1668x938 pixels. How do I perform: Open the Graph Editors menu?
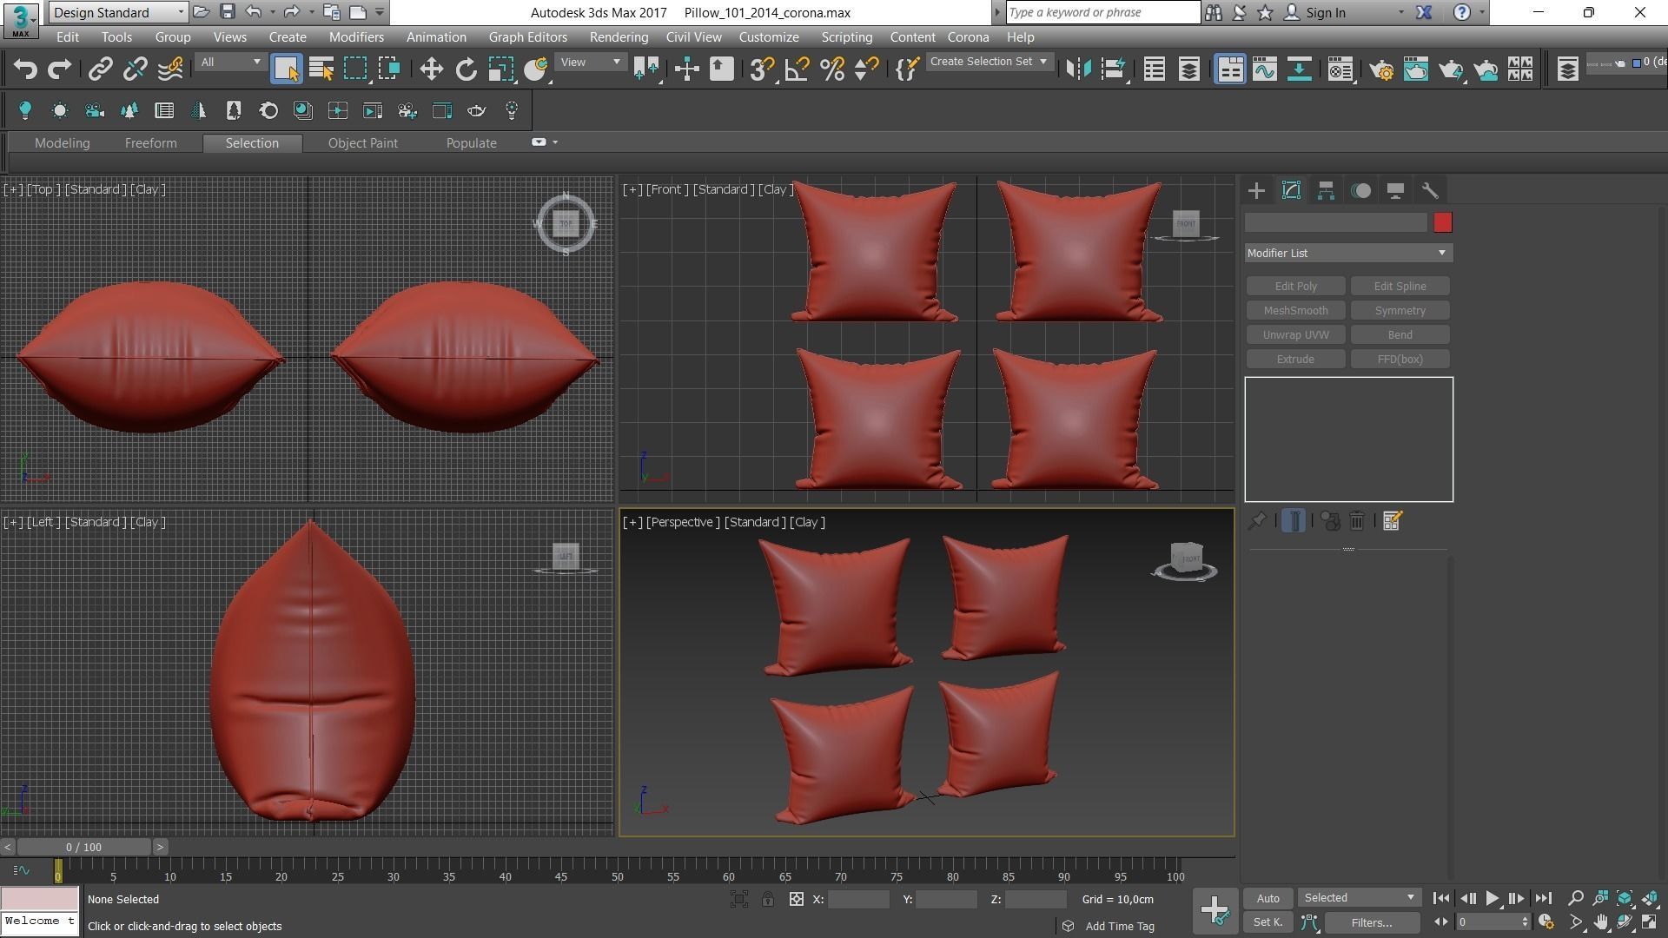527,37
